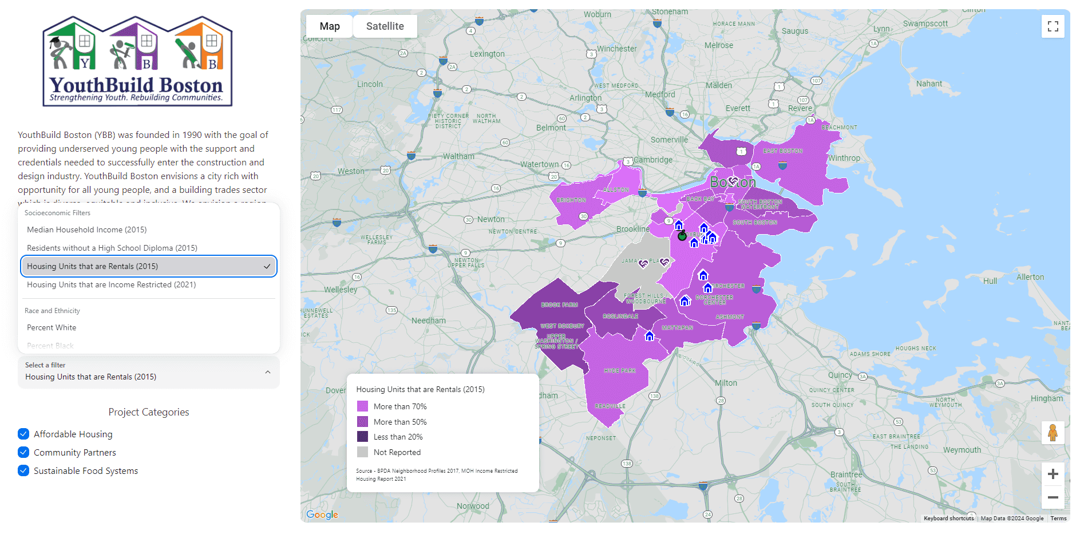
Task: Toggle fullscreen map view
Action: [1053, 26]
